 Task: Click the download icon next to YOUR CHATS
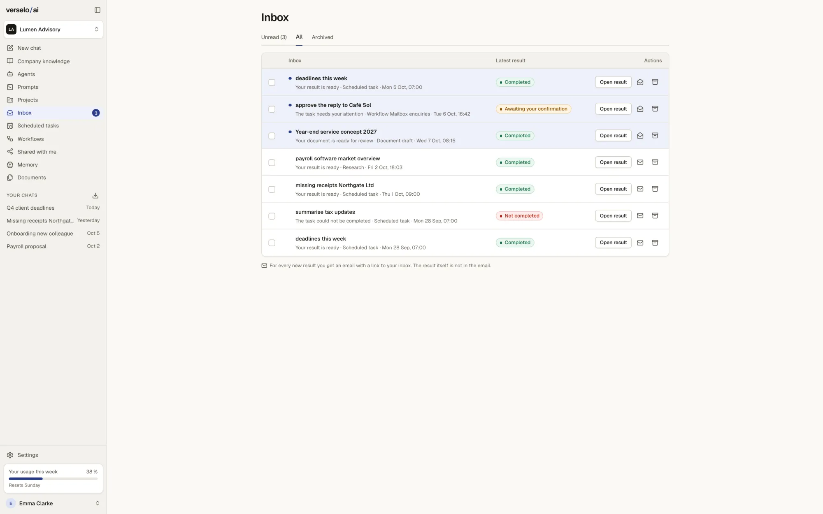(95, 195)
